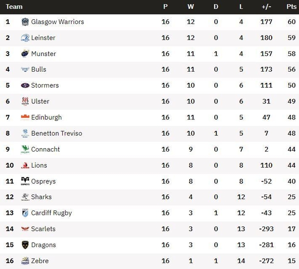
Task: Click the red Lions logo
Action: [25, 165]
